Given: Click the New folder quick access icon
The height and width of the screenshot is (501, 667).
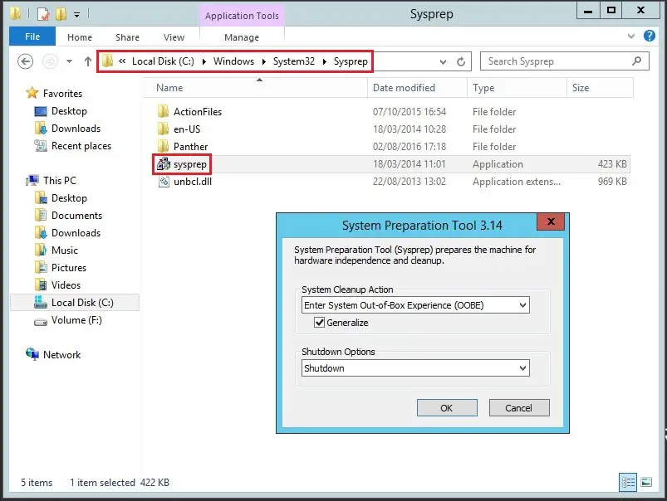Looking at the screenshot, I should tap(61, 14).
